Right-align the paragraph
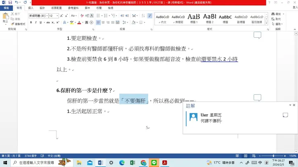Screen dimensions: 298x167 pyautogui.click(x=108, y=22)
